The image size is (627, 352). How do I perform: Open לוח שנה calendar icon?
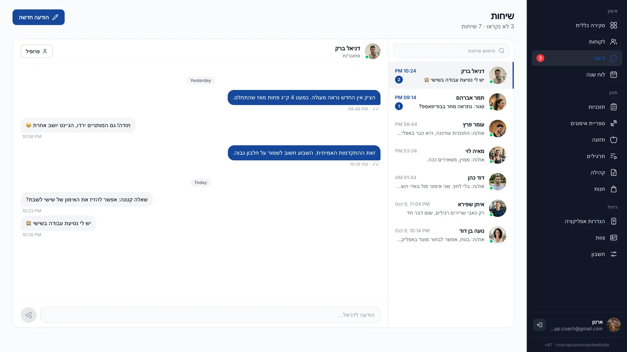click(614, 75)
